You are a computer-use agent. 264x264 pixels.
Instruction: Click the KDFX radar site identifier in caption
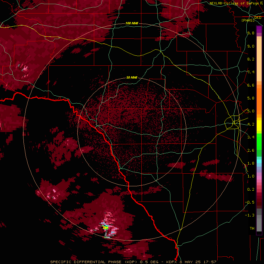click(172, 262)
